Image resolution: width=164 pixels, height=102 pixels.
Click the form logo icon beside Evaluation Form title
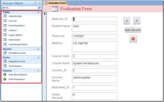pyautogui.click(x=55, y=9)
